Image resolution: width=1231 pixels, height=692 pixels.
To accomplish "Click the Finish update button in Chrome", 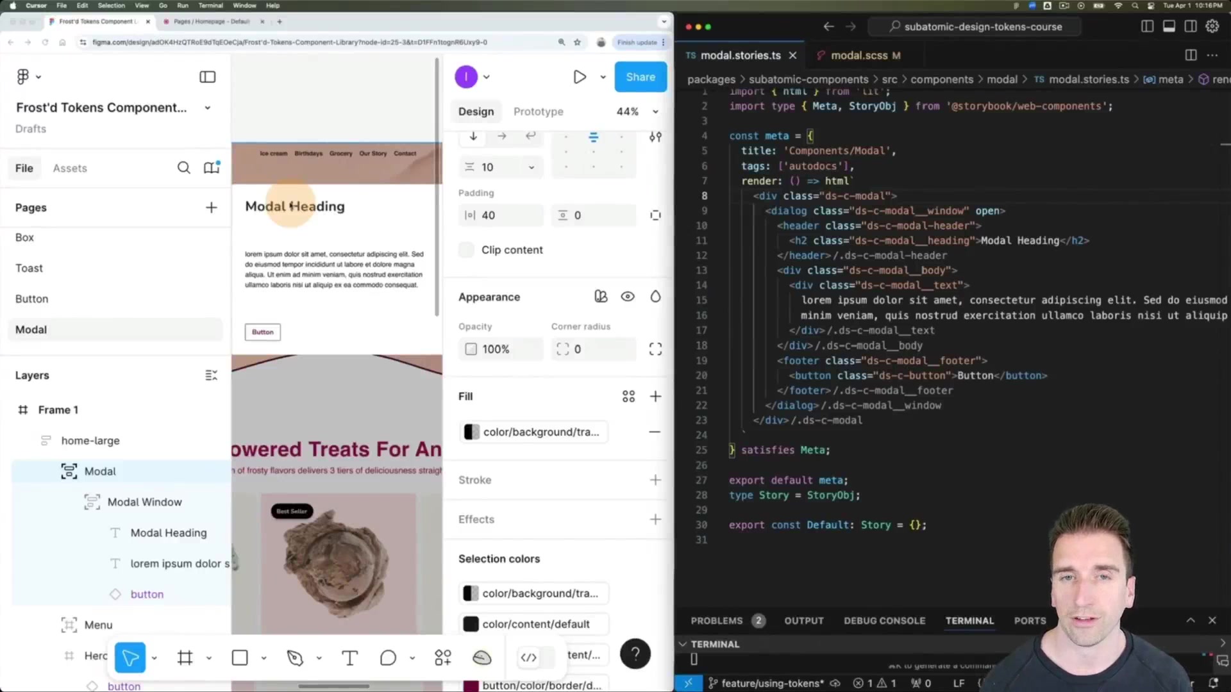I will 641,42.
